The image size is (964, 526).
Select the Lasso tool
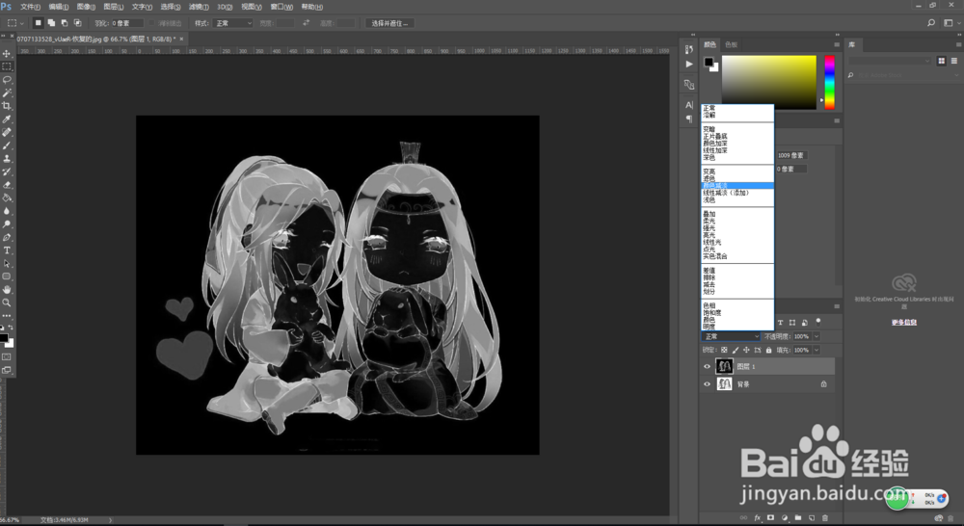(x=7, y=80)
